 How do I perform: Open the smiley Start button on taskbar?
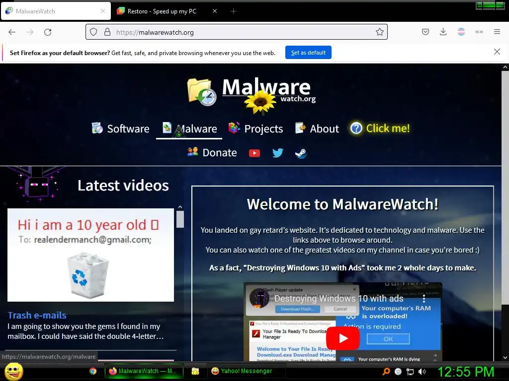13,371
